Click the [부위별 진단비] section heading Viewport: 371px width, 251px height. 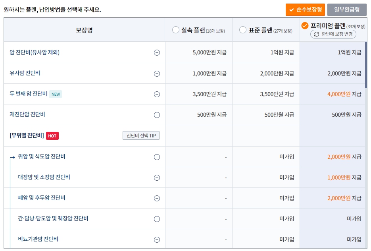(27, 135)
